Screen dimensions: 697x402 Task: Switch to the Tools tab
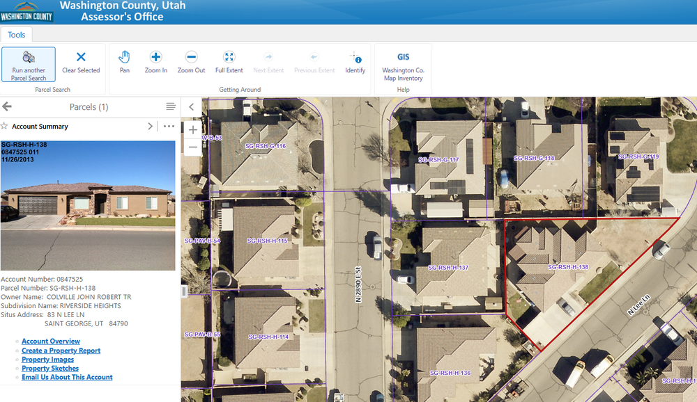[16, 35]
